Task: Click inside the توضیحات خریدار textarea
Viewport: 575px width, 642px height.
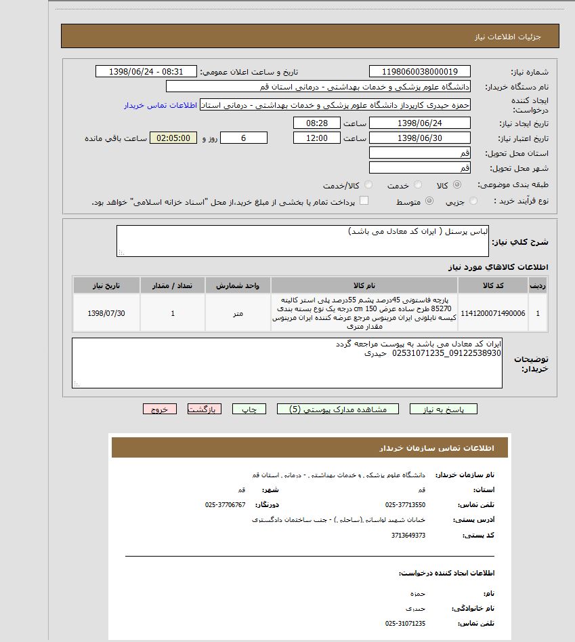Action: tap(286, 363)
